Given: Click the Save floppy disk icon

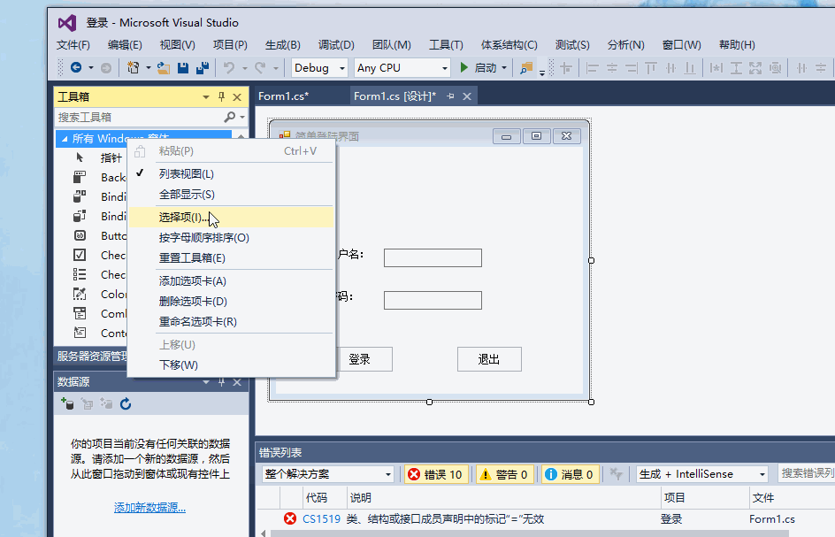Looking at the screenshot, I should tap(182, 67).
